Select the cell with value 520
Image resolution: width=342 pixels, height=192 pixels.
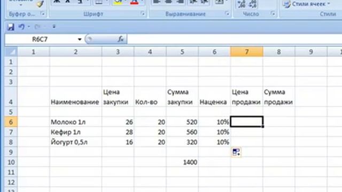(x=182, y=122)
